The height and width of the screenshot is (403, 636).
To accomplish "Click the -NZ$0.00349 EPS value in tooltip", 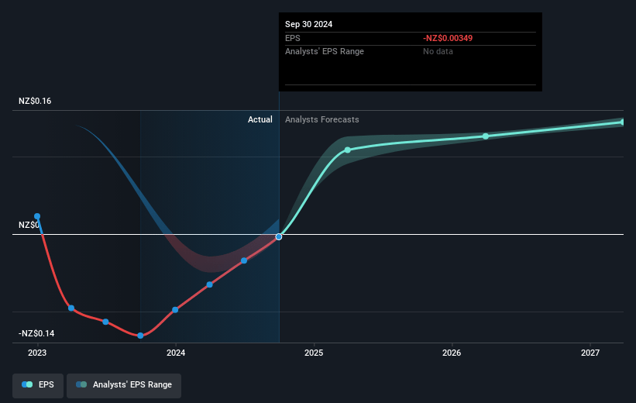I will pyautogui.click(x=448, y=38).
